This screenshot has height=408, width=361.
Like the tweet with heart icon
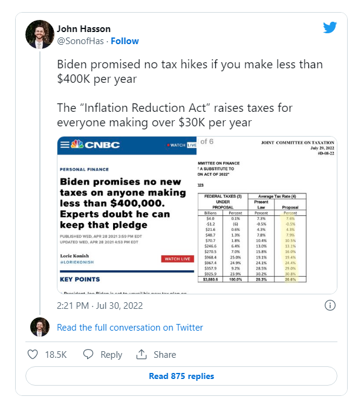tap(33, 354)
